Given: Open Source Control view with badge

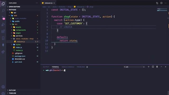Looking at the screenshot, I should (x=3, y=18).
